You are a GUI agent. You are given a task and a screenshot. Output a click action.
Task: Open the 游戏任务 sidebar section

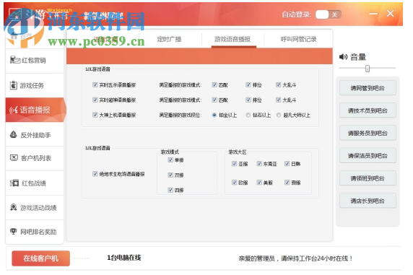tap(35, 85)
